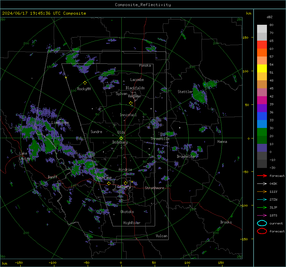Select the orange 60 dBZ color band
Image resolution: width=286 pixels, height=267 pixels.
tap(262, 52)
